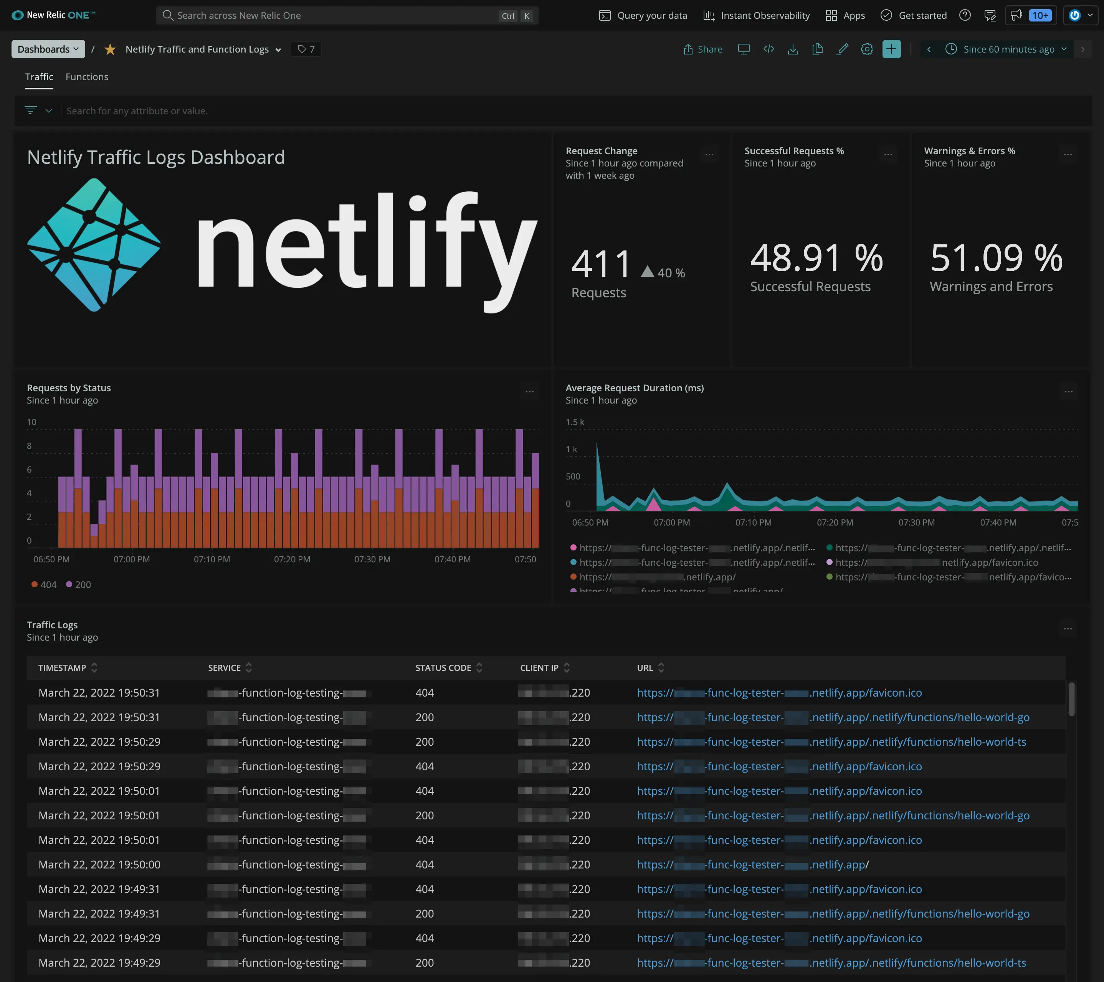Open the user account avatar menu

(1081, 15)
